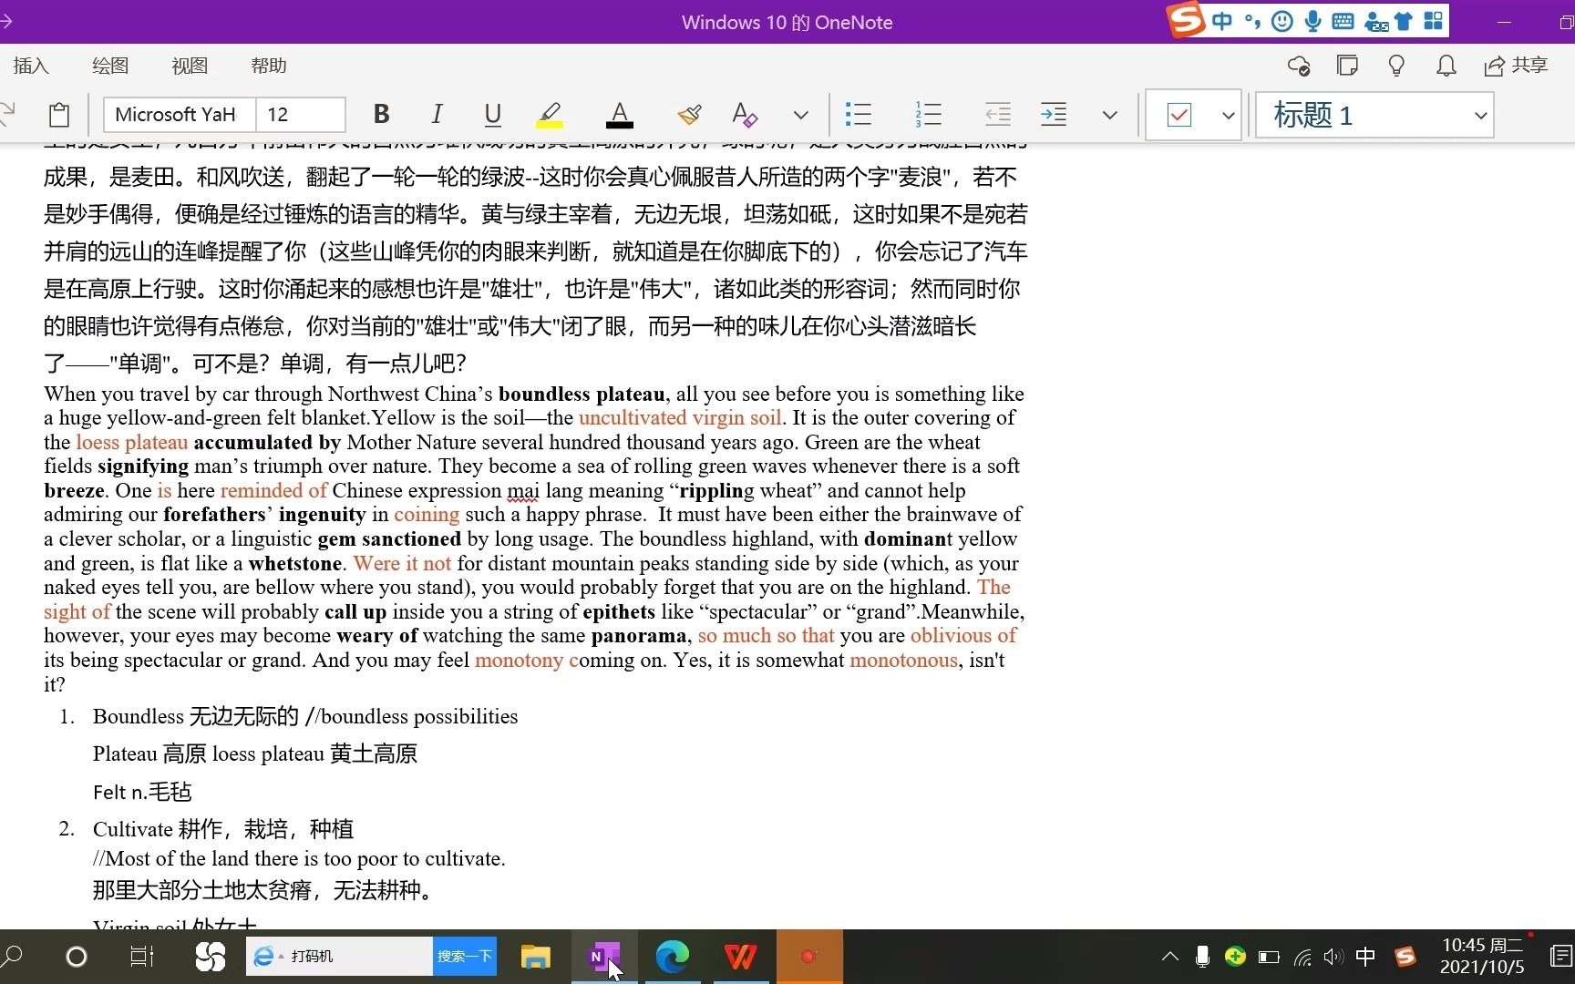Select the format painter tool
Viewport: 1575px width, 984px height.
tap(689, 115)
